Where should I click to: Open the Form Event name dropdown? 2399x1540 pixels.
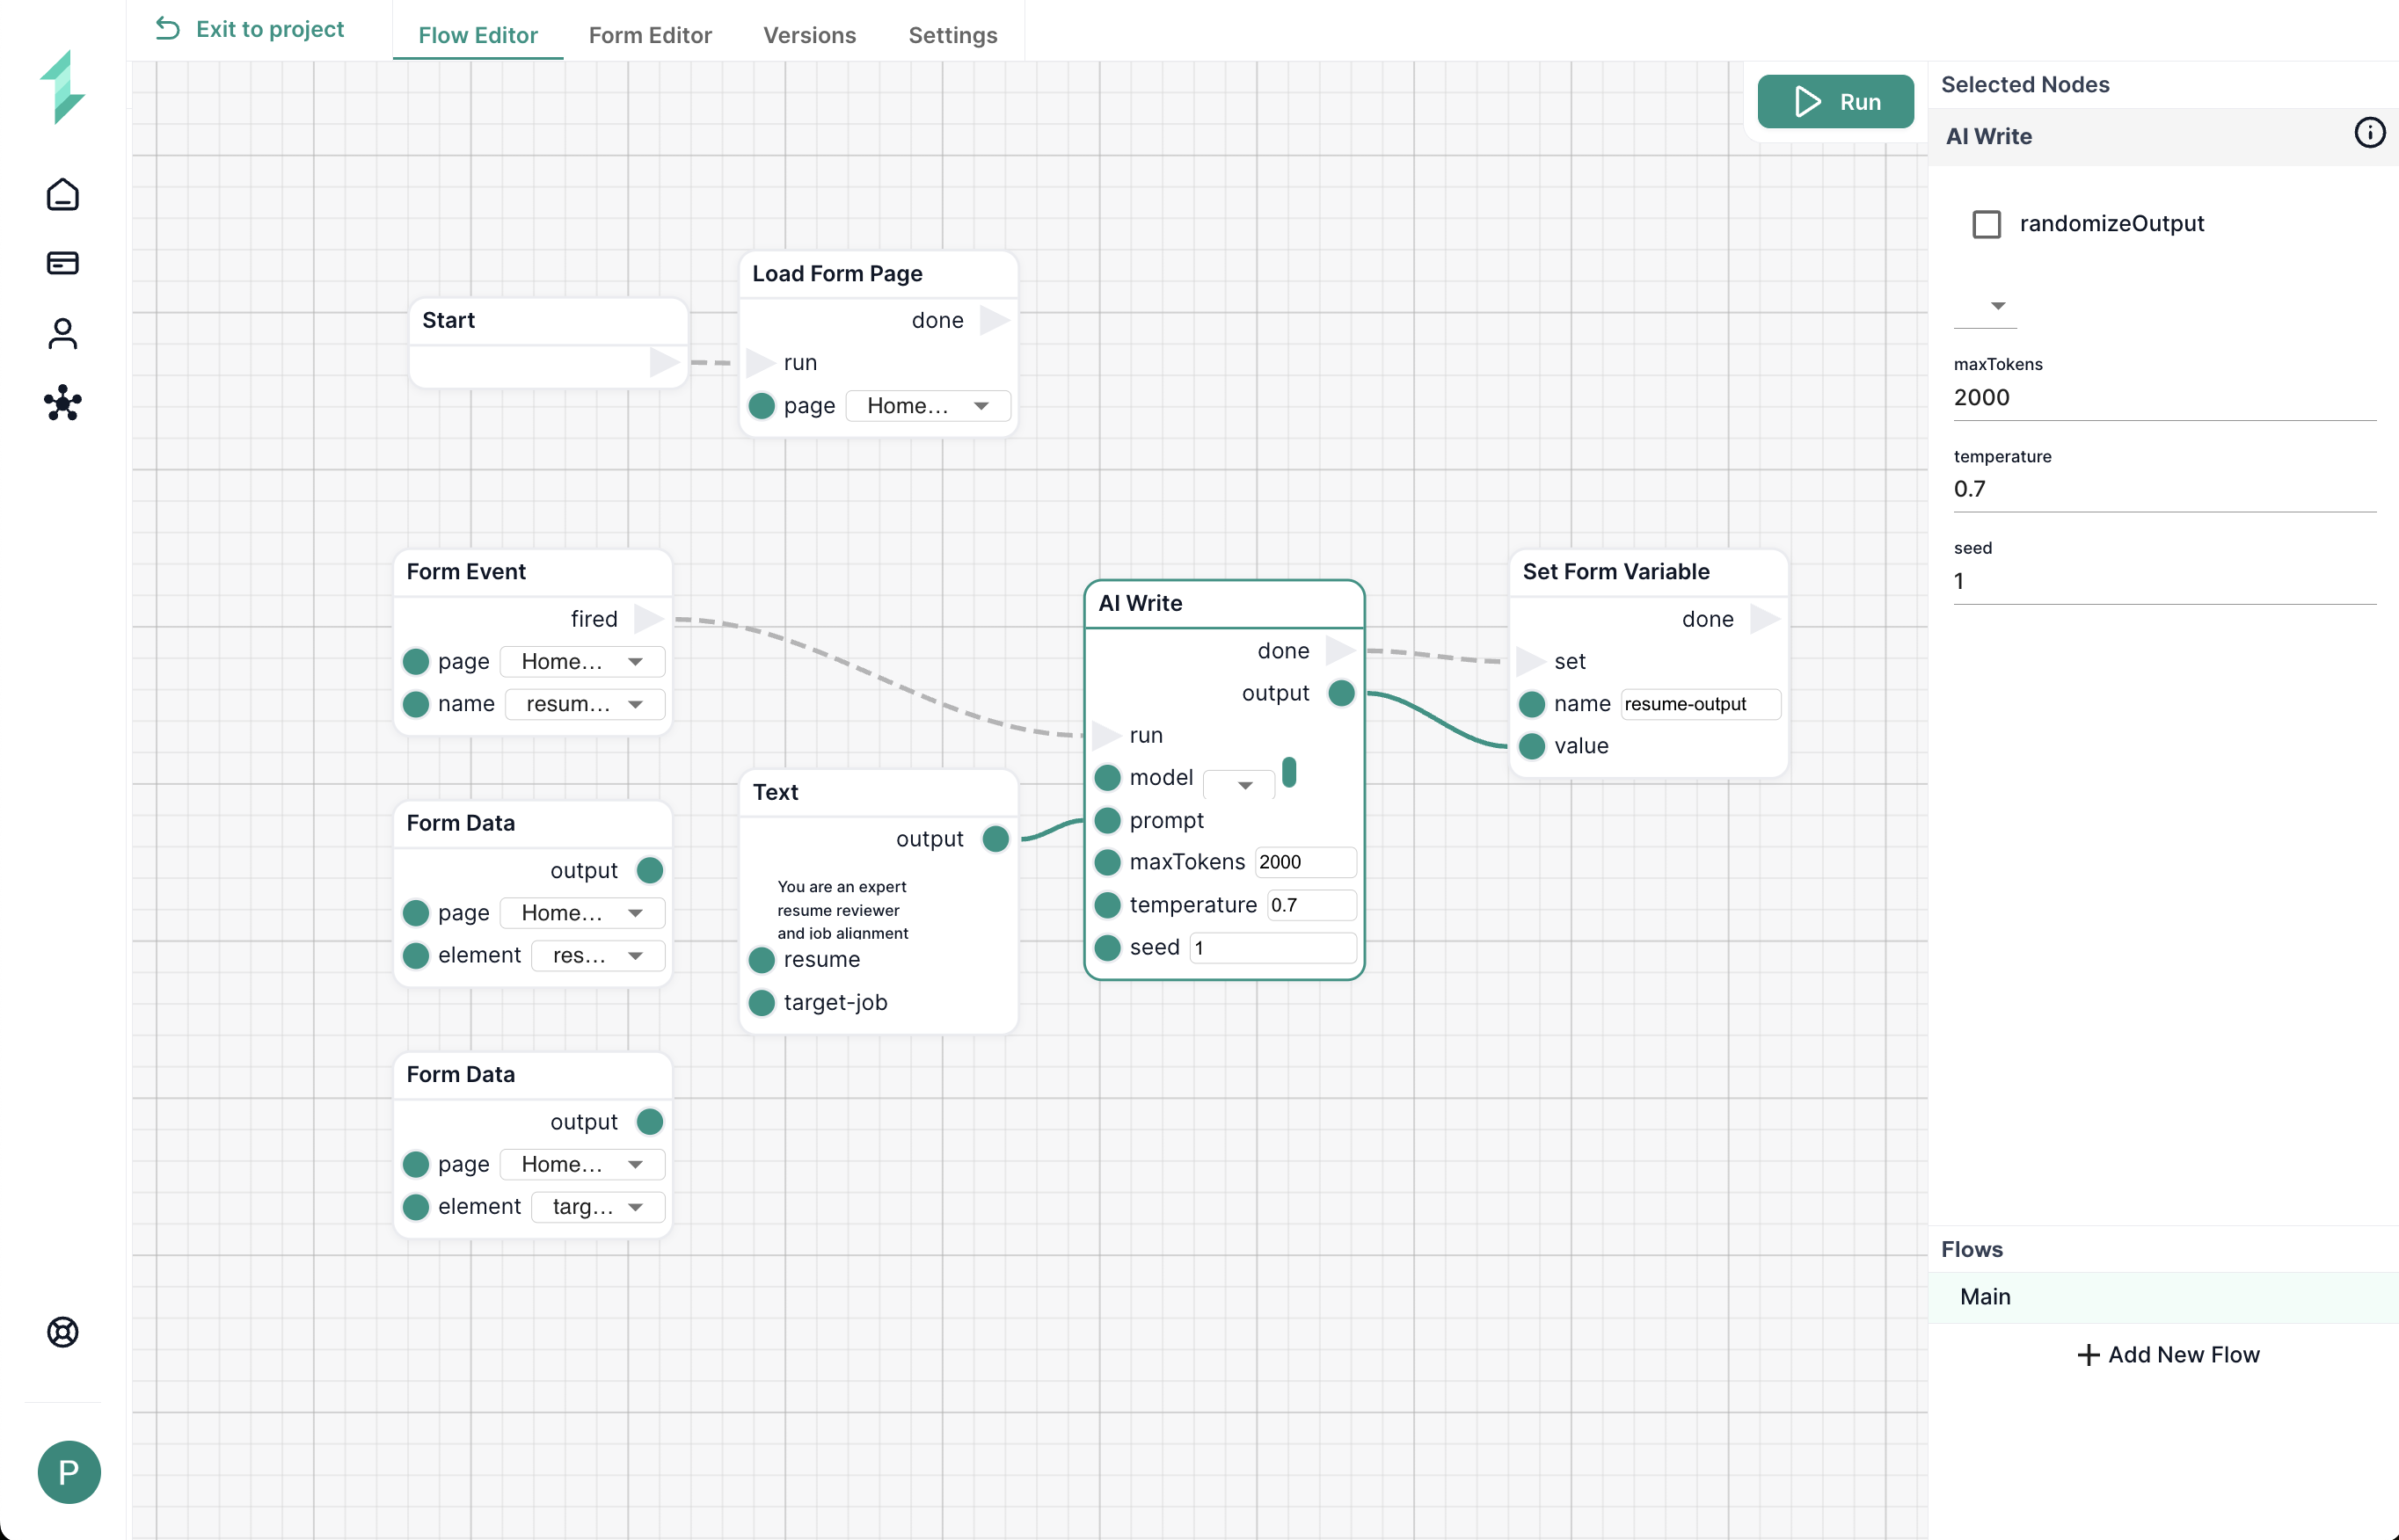click(x=584, y=704)
